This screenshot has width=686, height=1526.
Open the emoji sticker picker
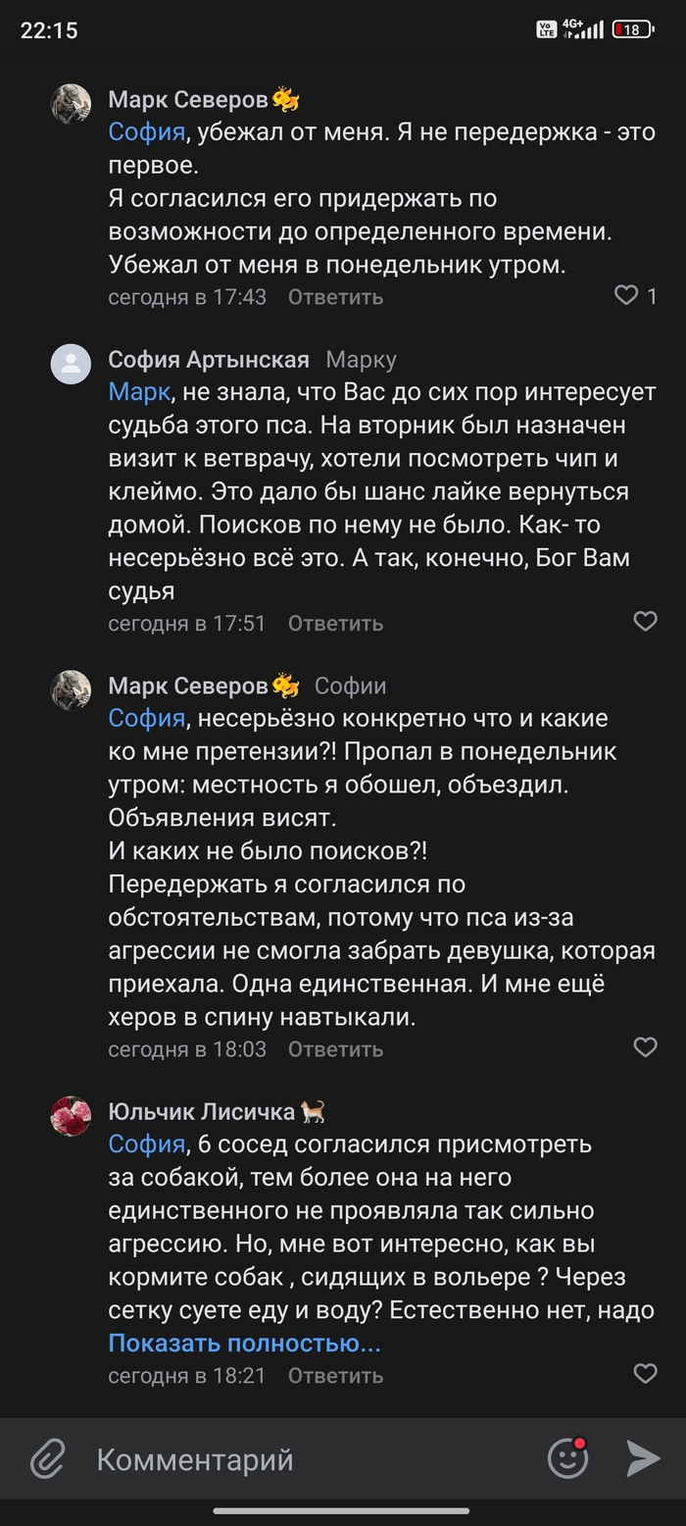coord(567,1458)
